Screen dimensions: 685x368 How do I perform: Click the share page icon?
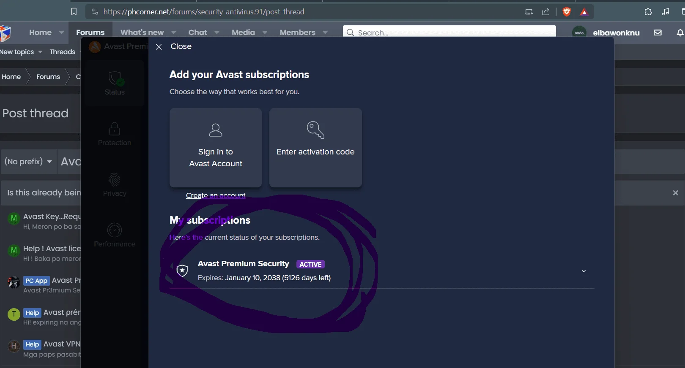(546, 12)
